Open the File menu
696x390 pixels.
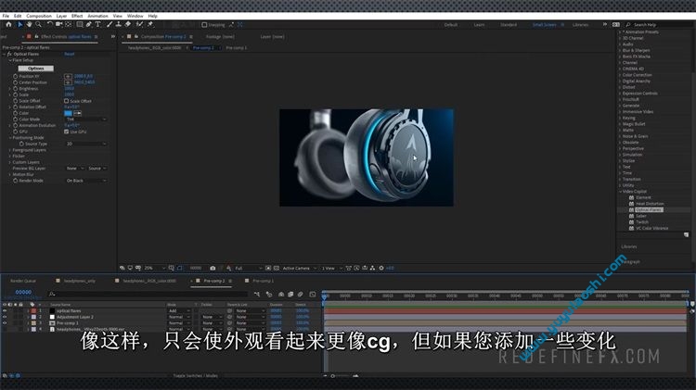[x=6, y=16]
